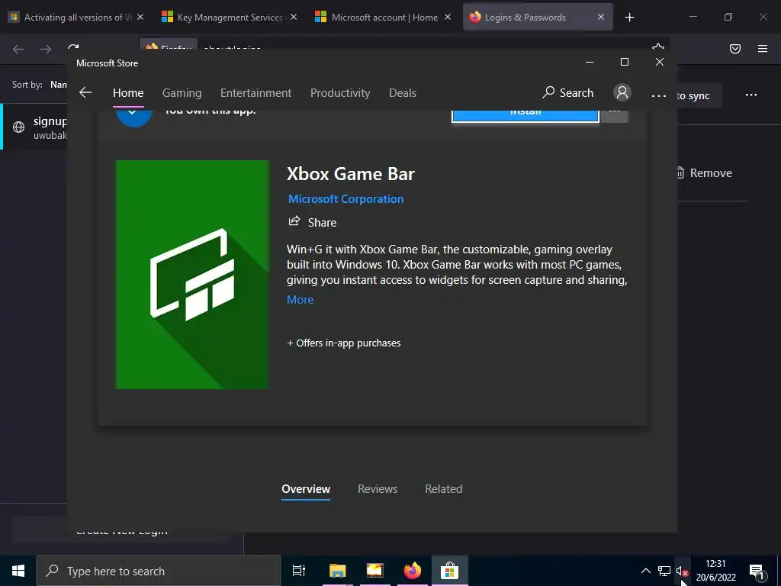Select the Overview section tab
This screenshot has height=586, width=781.
coord(306,489)
